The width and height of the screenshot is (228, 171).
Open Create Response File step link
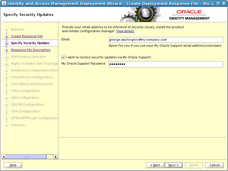pos(27,36)
